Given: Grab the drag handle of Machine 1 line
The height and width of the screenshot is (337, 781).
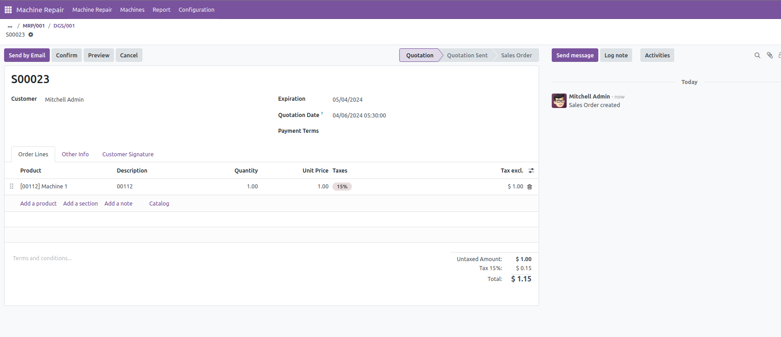Looking at the screenshot, I should (x=12, y=186).
